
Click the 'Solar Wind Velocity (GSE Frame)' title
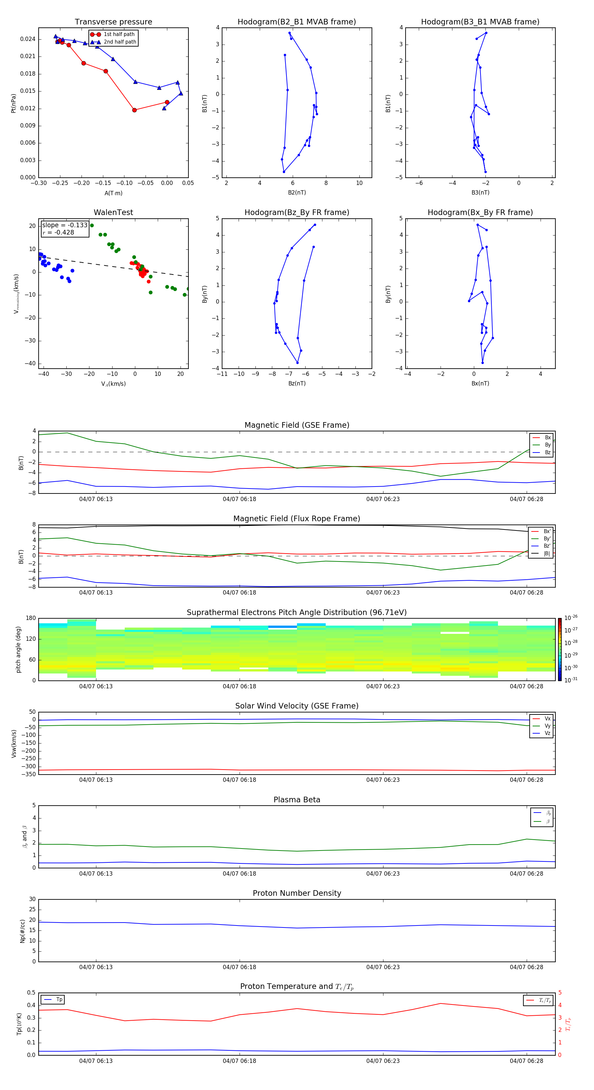297,706
